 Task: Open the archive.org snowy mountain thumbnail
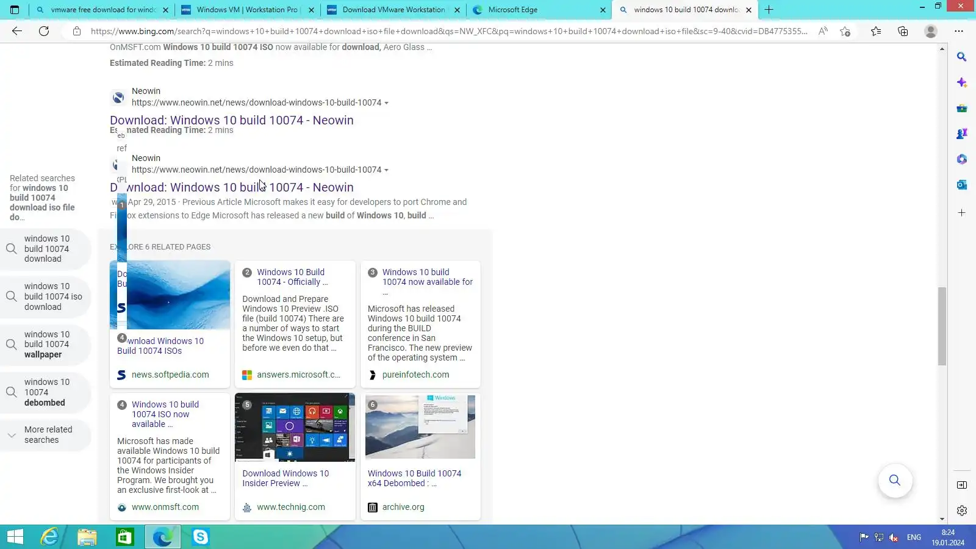(420, 427)
